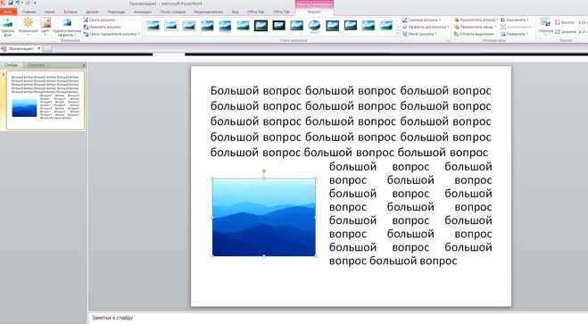Click the Формат picture tools tab
The height and width of the screenshot is (324, 588).
[314, 12]
